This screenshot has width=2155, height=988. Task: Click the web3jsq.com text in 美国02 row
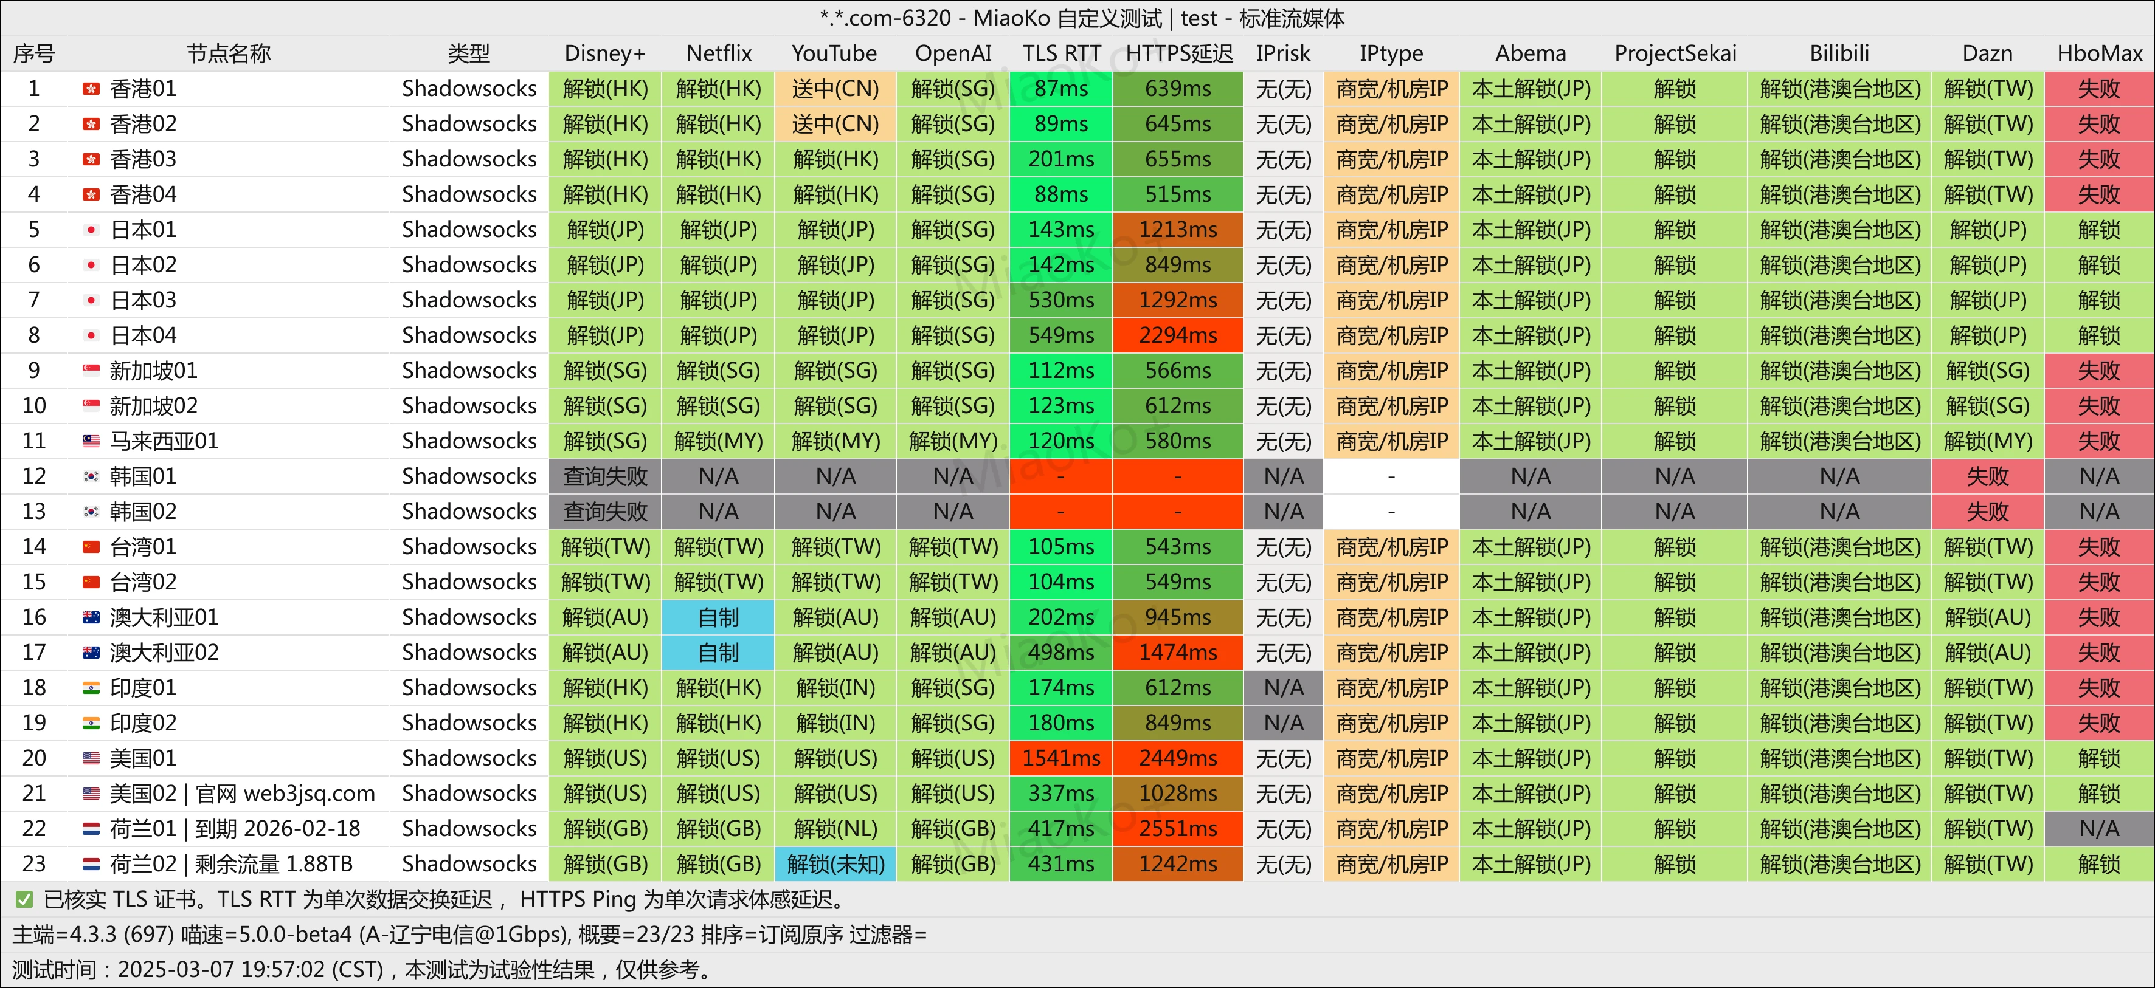309,793
